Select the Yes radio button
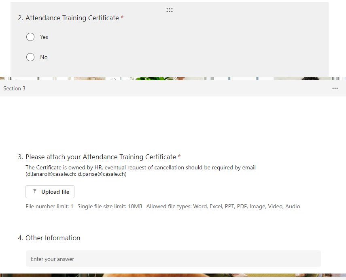Viewport: 346px width, 280px height. coord(30,37)
